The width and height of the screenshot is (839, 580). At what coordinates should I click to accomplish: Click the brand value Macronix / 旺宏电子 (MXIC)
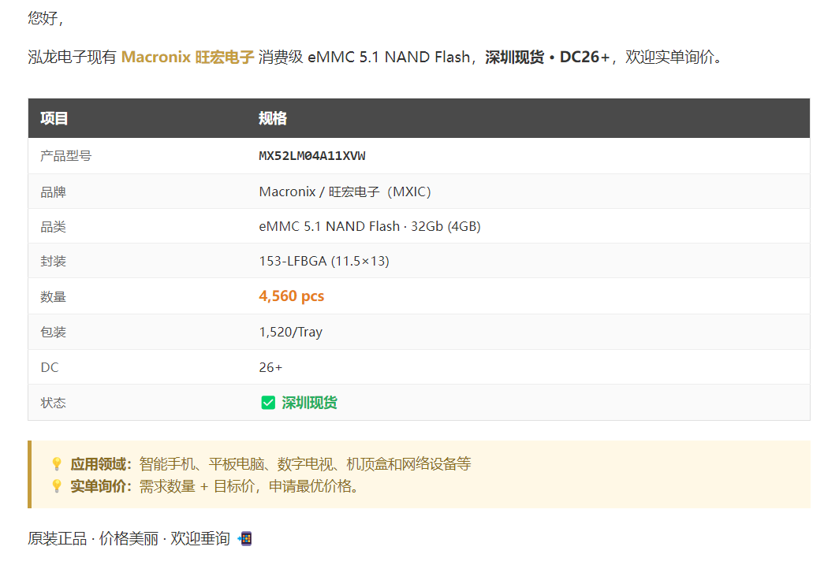(345, 191)
